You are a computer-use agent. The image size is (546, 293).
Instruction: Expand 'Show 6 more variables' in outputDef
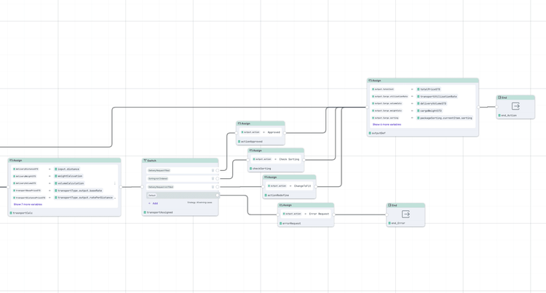[x=387, y=124]
